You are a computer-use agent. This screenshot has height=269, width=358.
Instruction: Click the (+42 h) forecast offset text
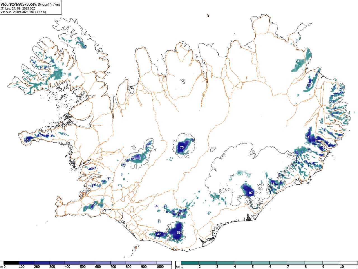[41, 12]
